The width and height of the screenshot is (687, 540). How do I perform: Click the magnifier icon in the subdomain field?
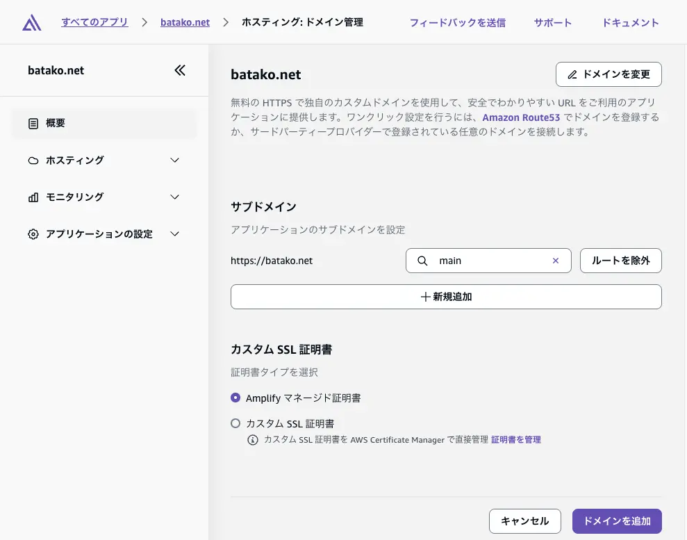click(x=422, y=261)
